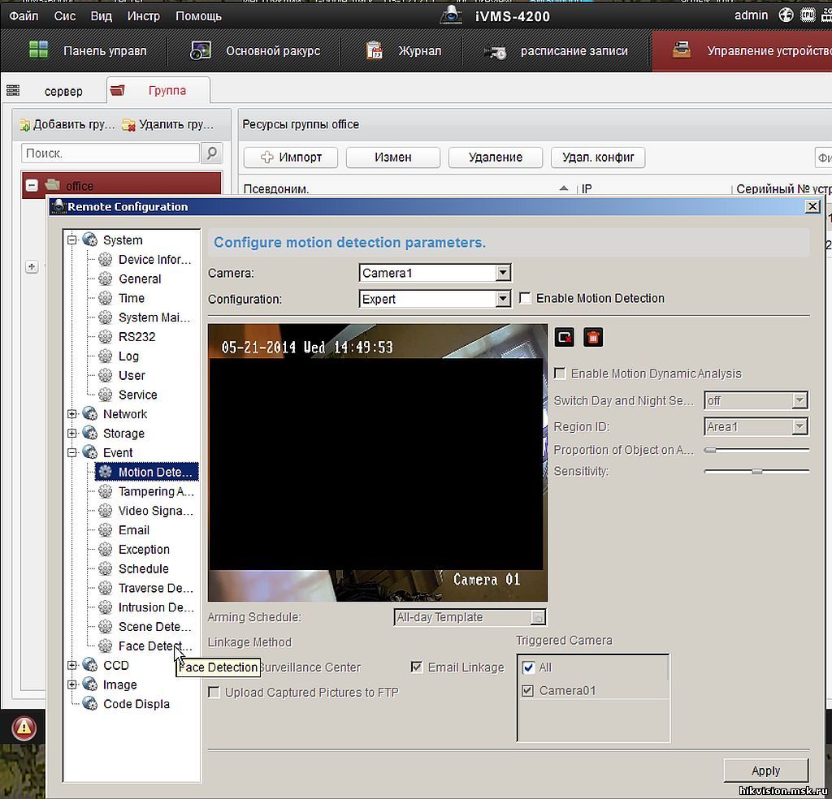Viewport: 832px width, 799px height.
Task: Open the Вид menu
Action: (102, 16)
